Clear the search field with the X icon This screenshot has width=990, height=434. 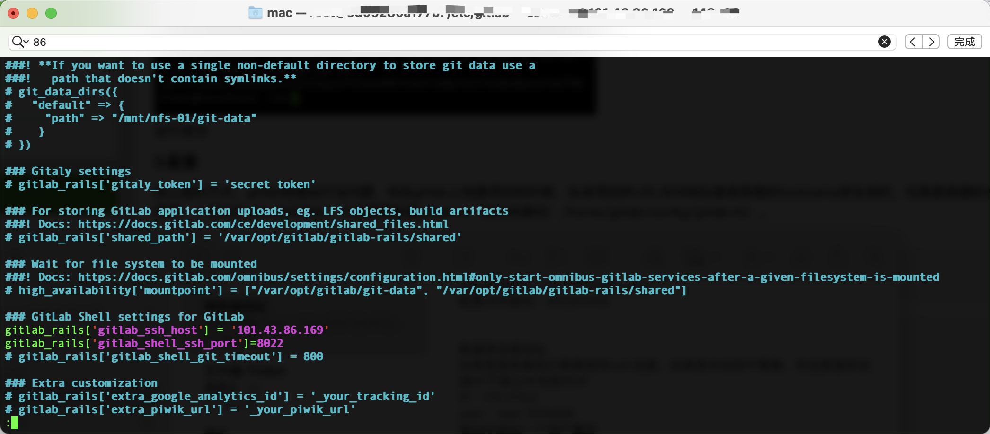pos(884,42)
